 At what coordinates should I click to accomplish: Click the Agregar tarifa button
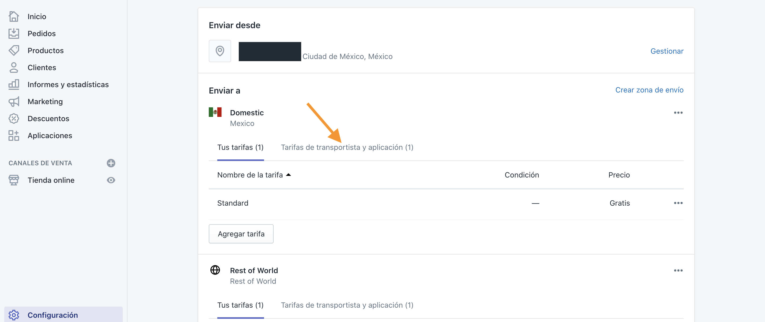click(x=241, y=234)
